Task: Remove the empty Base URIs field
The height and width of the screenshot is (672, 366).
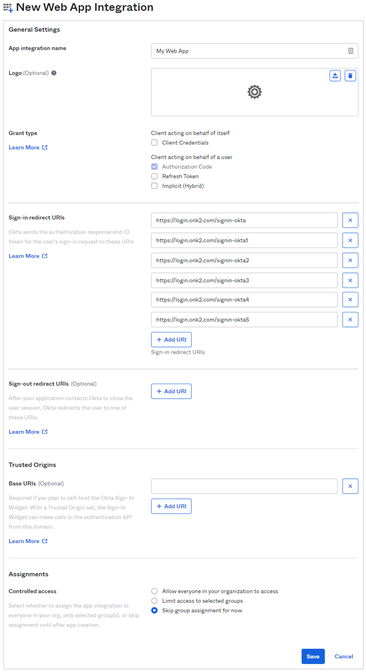Action: pos(350,486)
